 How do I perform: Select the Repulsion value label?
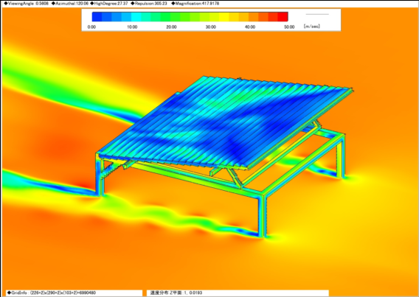click(149, 4)
